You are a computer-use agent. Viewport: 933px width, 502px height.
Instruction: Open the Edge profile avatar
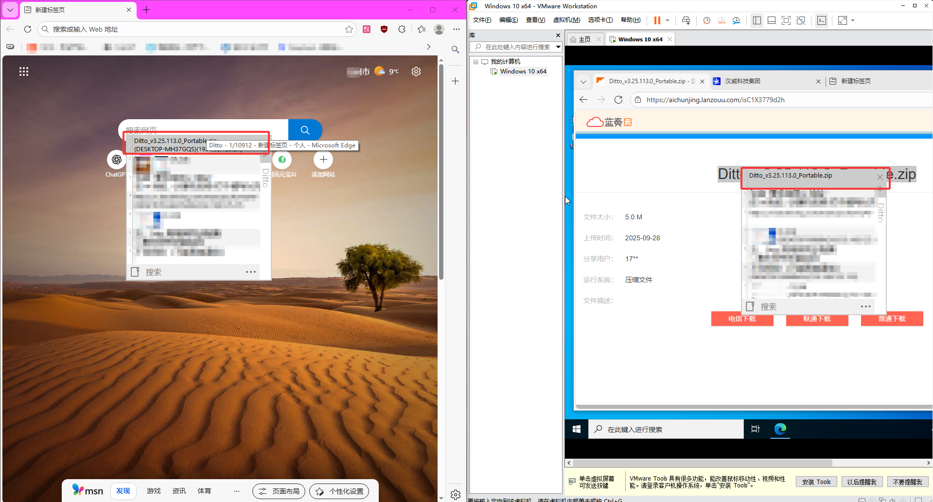tap(439, 29)
